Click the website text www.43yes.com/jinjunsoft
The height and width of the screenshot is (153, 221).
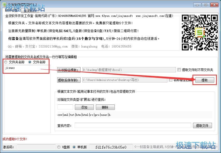pos(114,16)
